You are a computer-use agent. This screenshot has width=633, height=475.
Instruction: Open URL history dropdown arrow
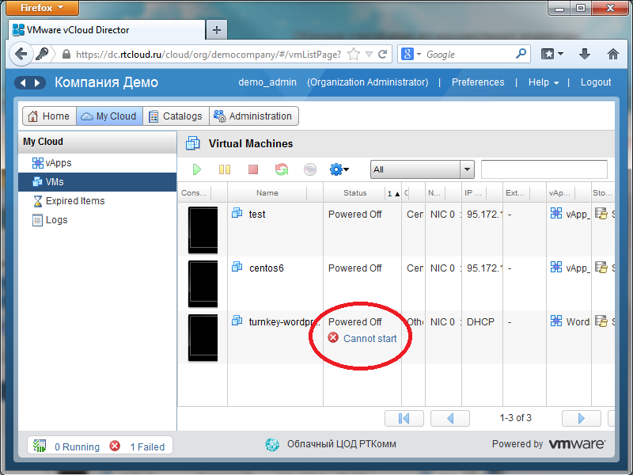tap(369, 54)
